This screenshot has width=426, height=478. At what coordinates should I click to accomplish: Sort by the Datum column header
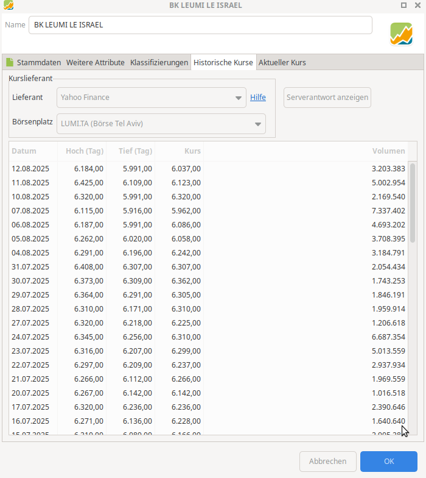pyautogui.click(x=24, y=151)
